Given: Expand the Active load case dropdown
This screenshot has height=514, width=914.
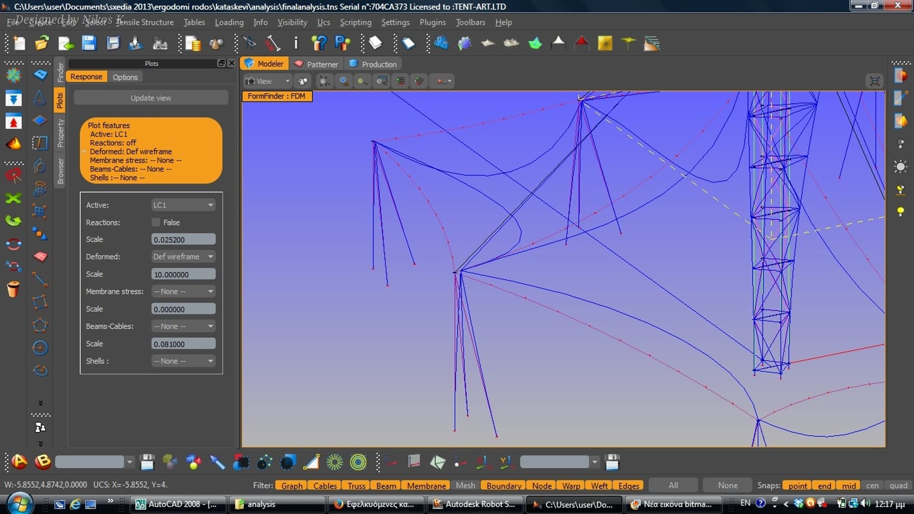Looking at the screenshot, I should (183, 205).
